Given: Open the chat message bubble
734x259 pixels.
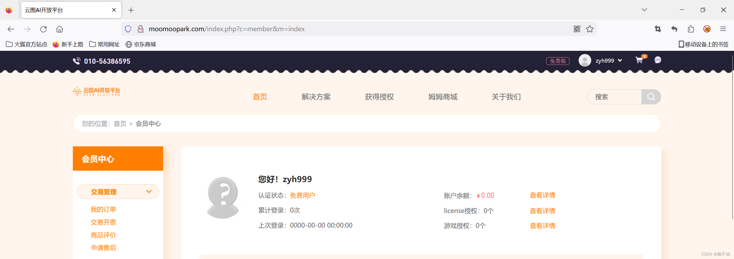Looking at the screenshot, I should [658, 60].
